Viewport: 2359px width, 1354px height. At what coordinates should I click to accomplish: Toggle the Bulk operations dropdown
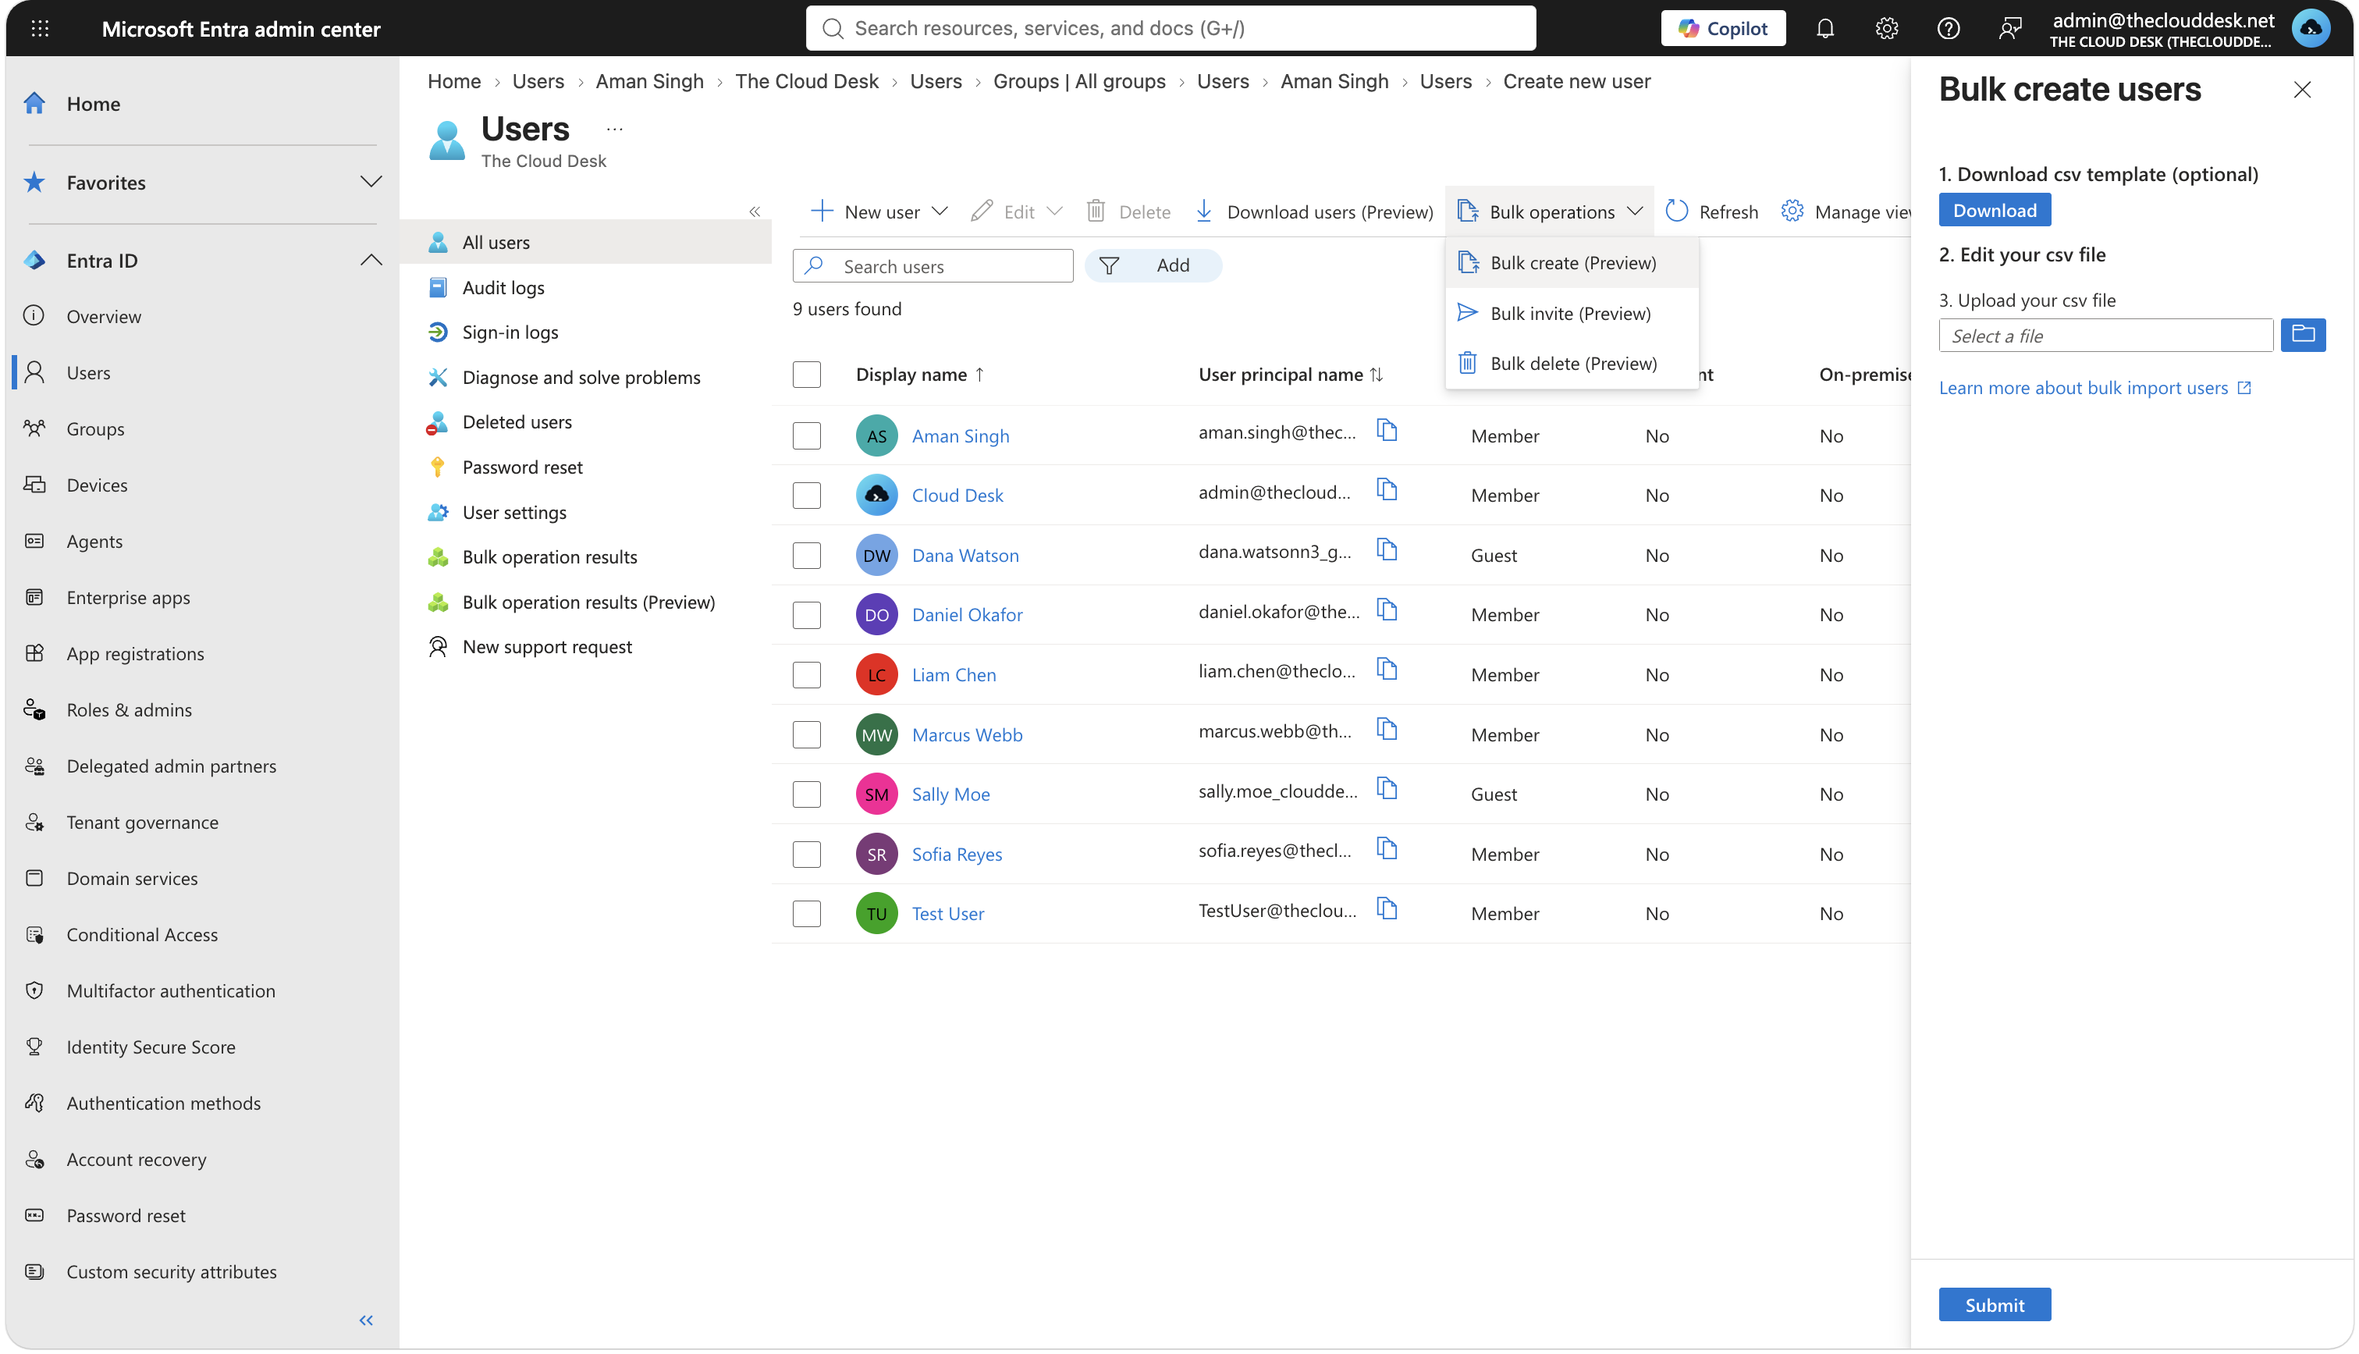[x=1549, y=211]
